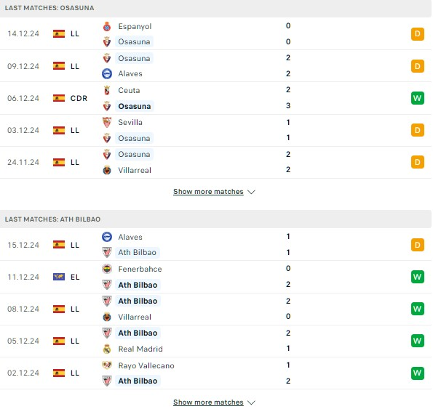Click the Europa League flag icon on 11.12.24
433x417 pixels.
pos(59,277)
